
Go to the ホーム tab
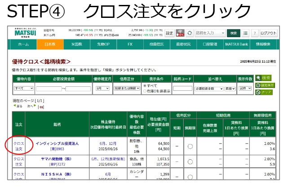[23, 44]
